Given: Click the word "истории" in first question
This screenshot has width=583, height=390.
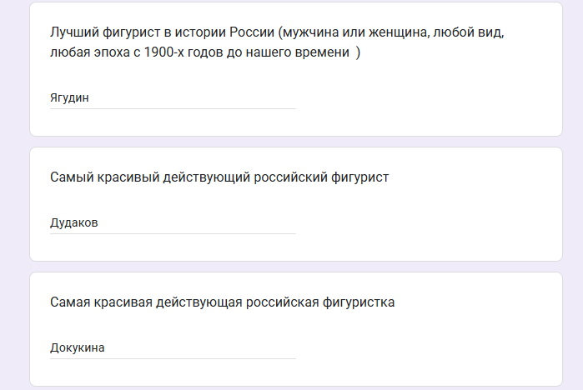Looking at the screenshot, I should (201, 33).
